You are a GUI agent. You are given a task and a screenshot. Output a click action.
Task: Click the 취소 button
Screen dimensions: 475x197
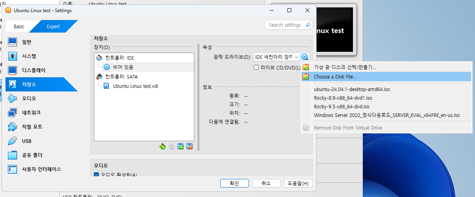tap(267, 183)
